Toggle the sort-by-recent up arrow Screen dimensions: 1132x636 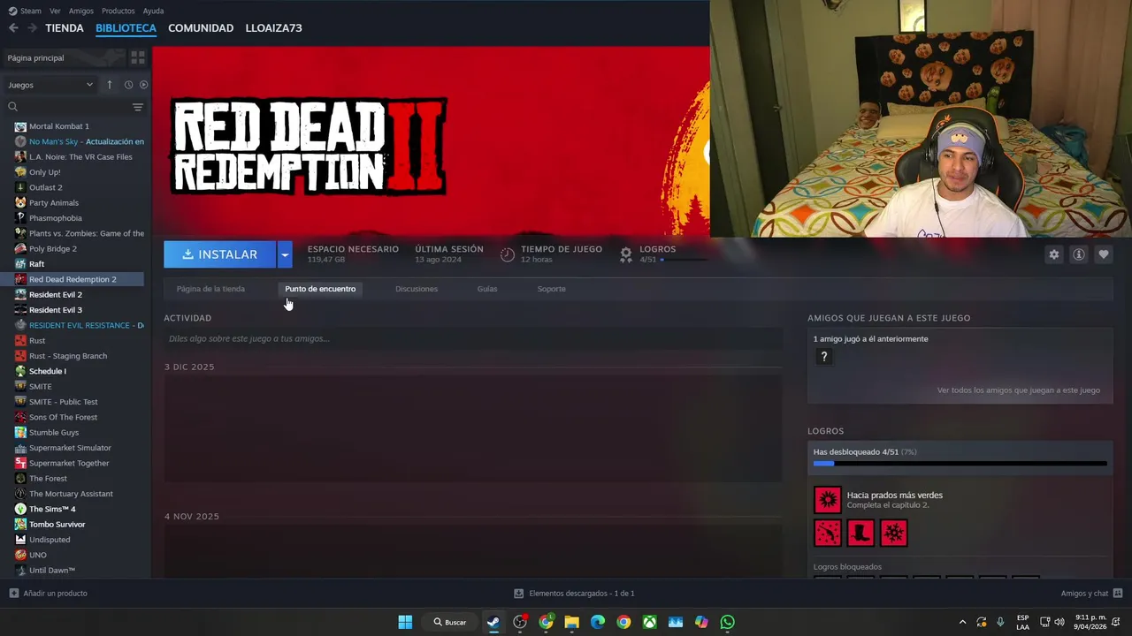pos(110,85)
